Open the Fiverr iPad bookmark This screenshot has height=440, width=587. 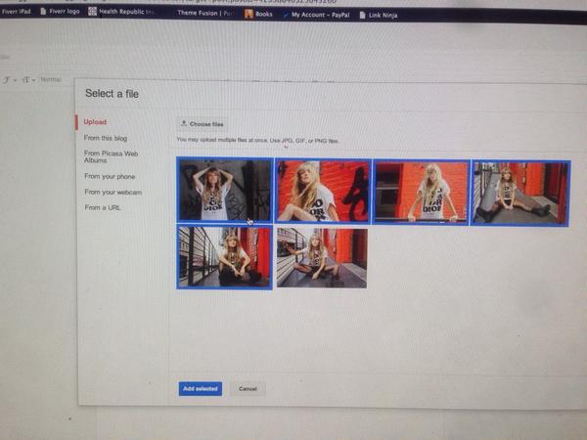click(x=16, y=11)
